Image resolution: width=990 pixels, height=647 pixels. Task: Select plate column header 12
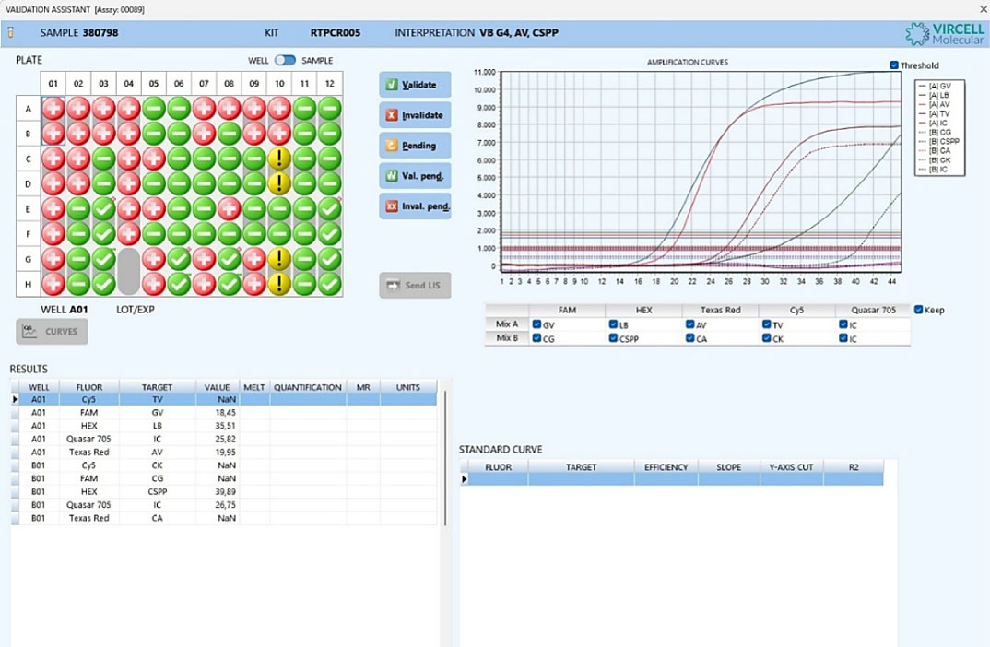point(330,83)
